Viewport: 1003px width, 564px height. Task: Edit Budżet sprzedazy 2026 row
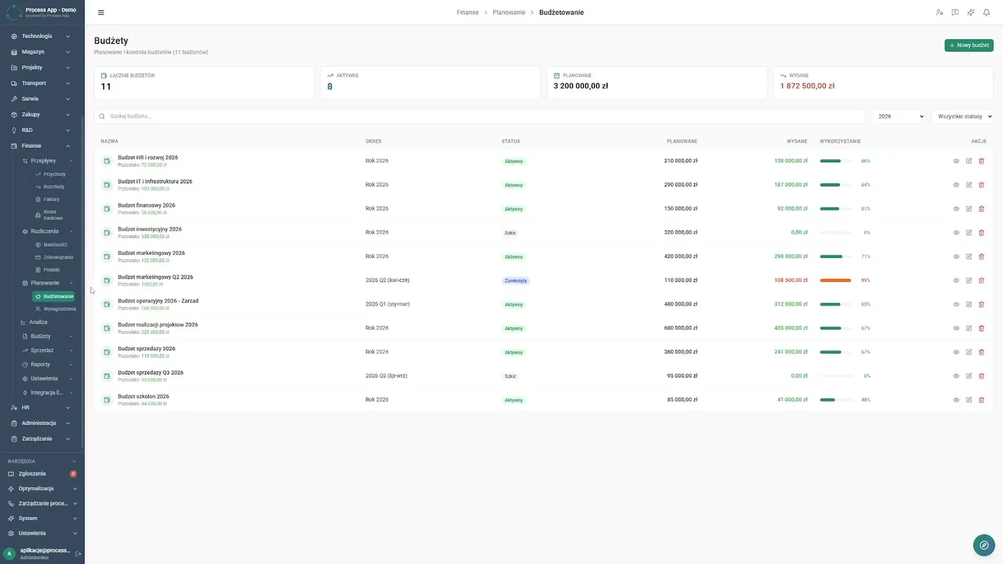(969, 352)
